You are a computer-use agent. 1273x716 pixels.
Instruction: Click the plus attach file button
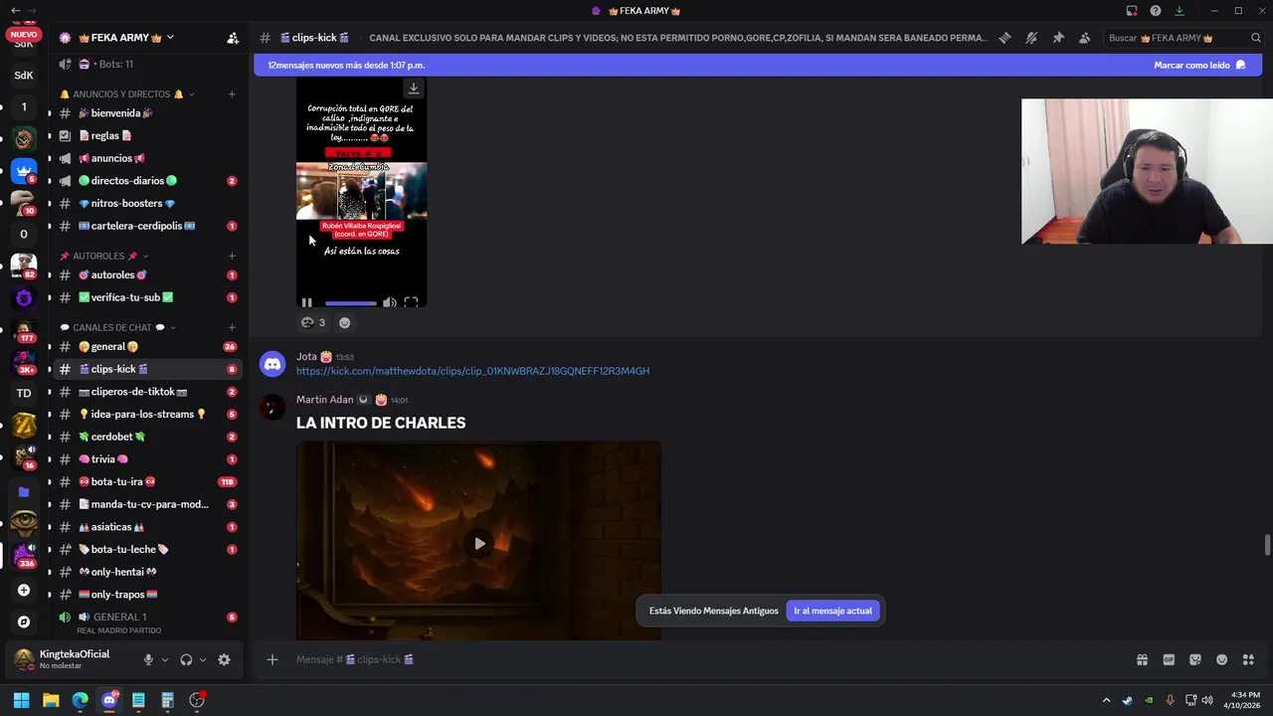(x=272, y=659)
